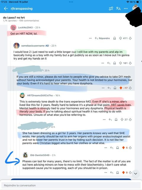Open the comment sort options icon

coord(111,9)
